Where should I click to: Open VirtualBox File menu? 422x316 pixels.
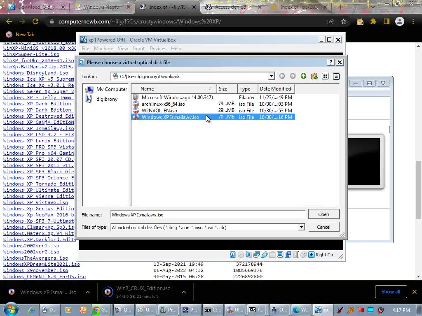85,49
